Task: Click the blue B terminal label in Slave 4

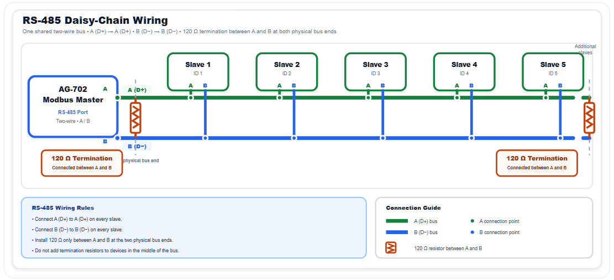Action: [x=471, y=85]
